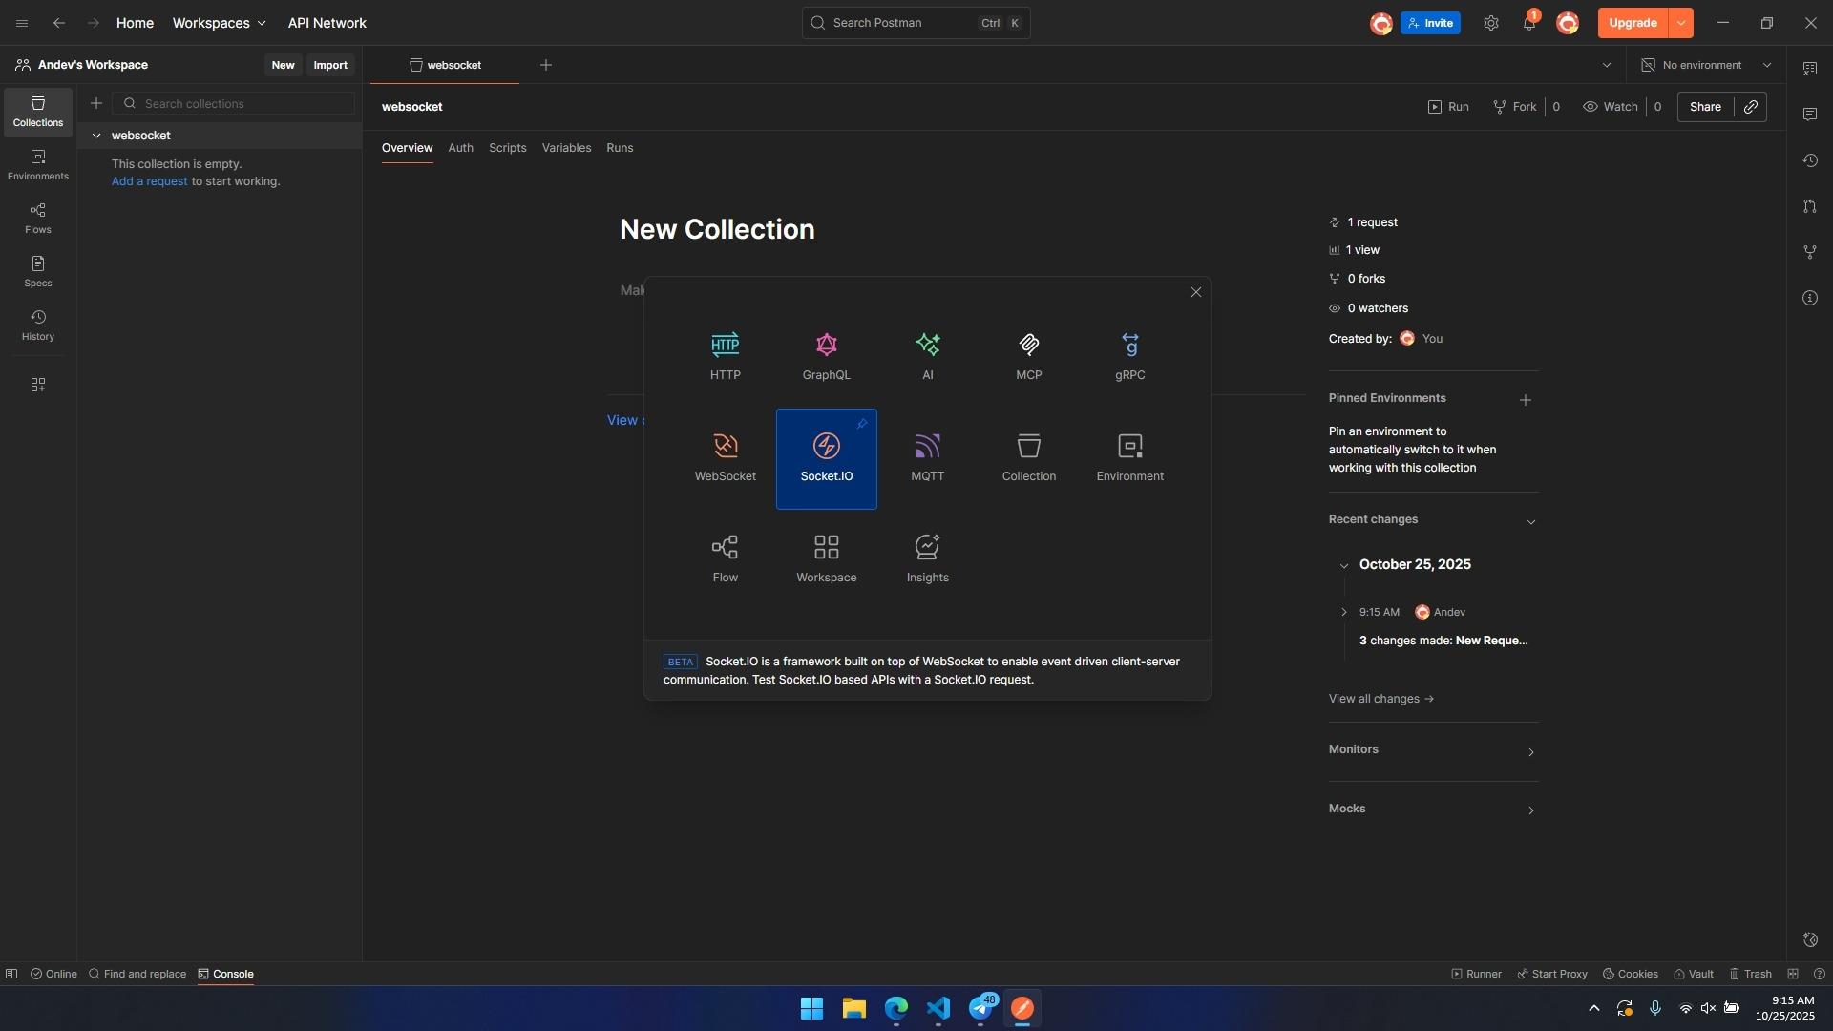The height and width of the screenshot is (1031, 1833).
Task: Toggle the Console panel in status bar
Action: tap(225, 974)
